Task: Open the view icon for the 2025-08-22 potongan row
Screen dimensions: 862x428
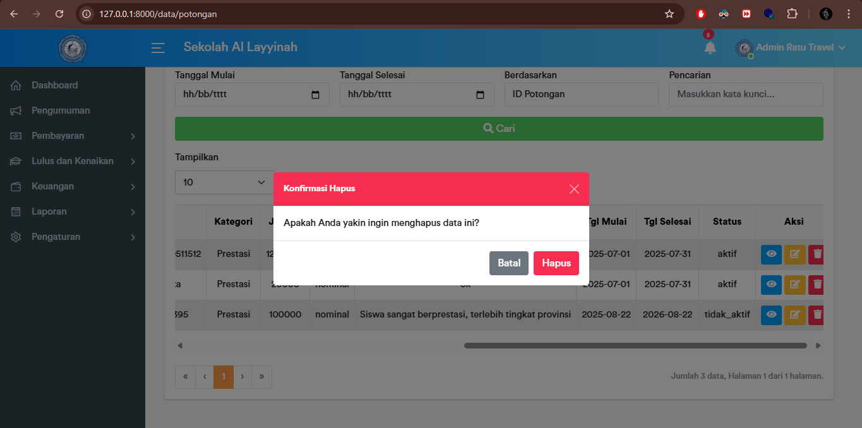Action: [771, 314]
